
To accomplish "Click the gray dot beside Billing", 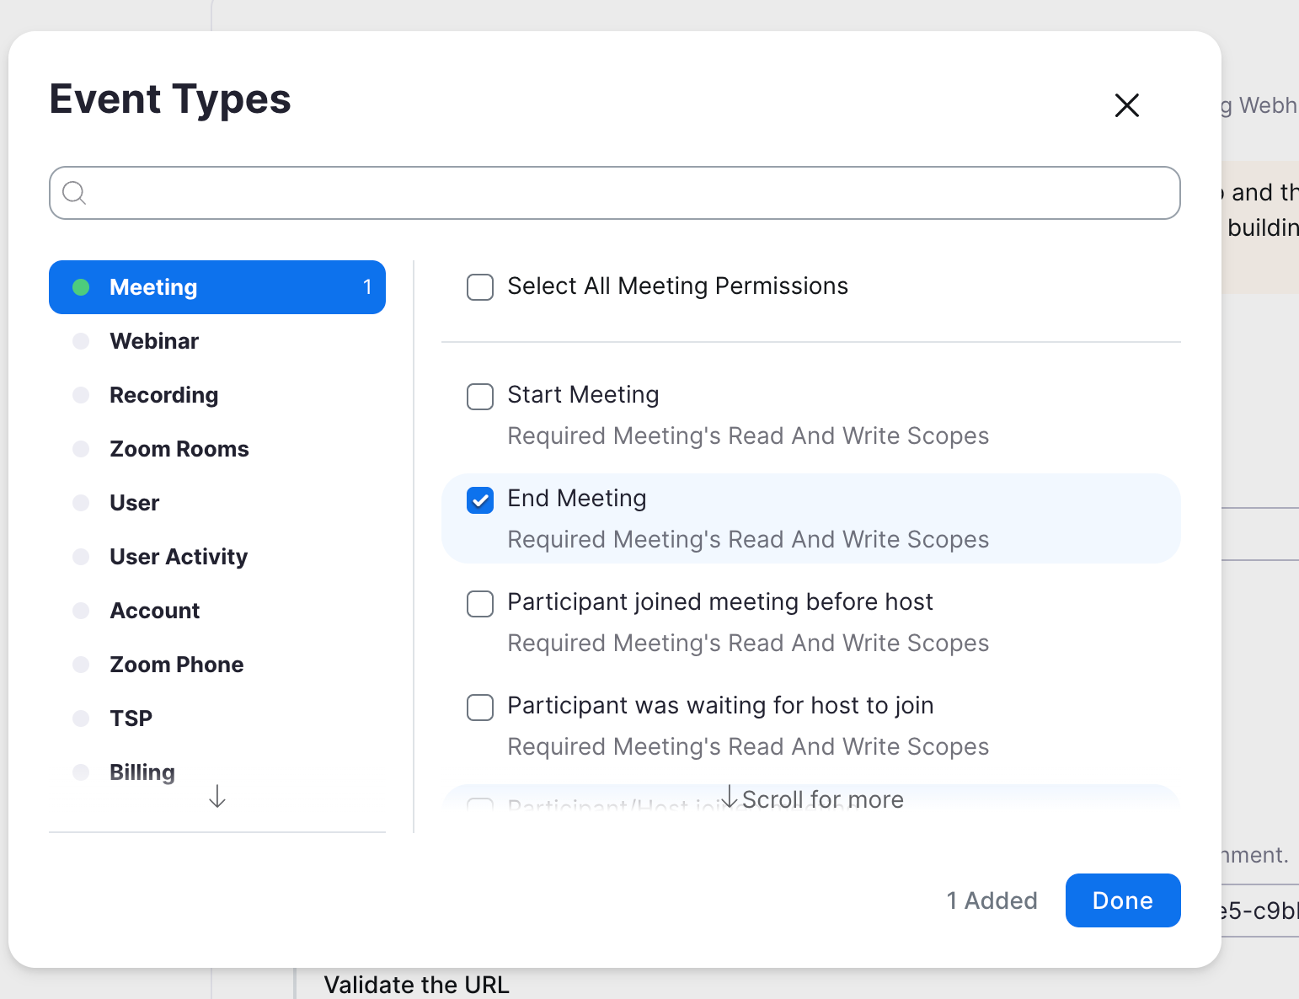I will pos(81,772).
